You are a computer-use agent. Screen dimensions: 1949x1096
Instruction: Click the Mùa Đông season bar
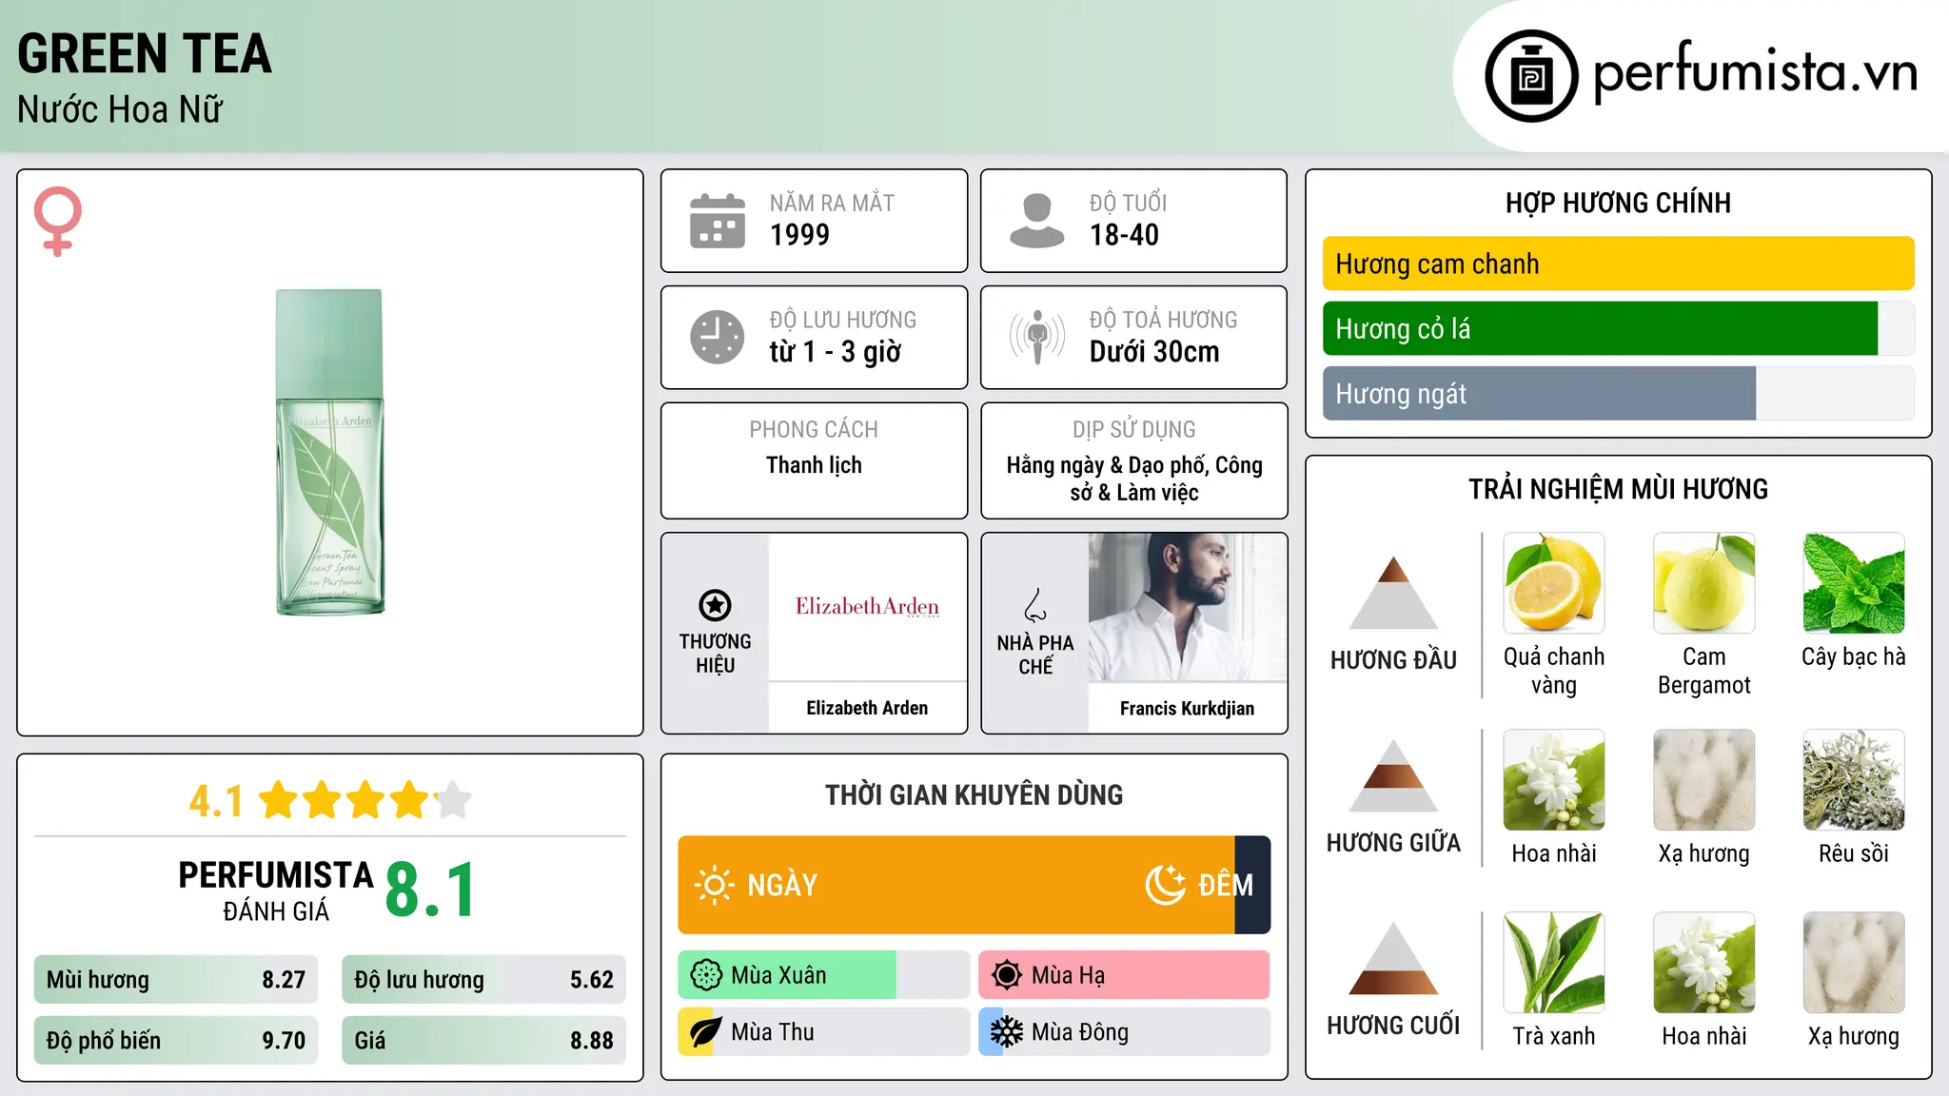pyautogui.click(x=1125, y=1032)
